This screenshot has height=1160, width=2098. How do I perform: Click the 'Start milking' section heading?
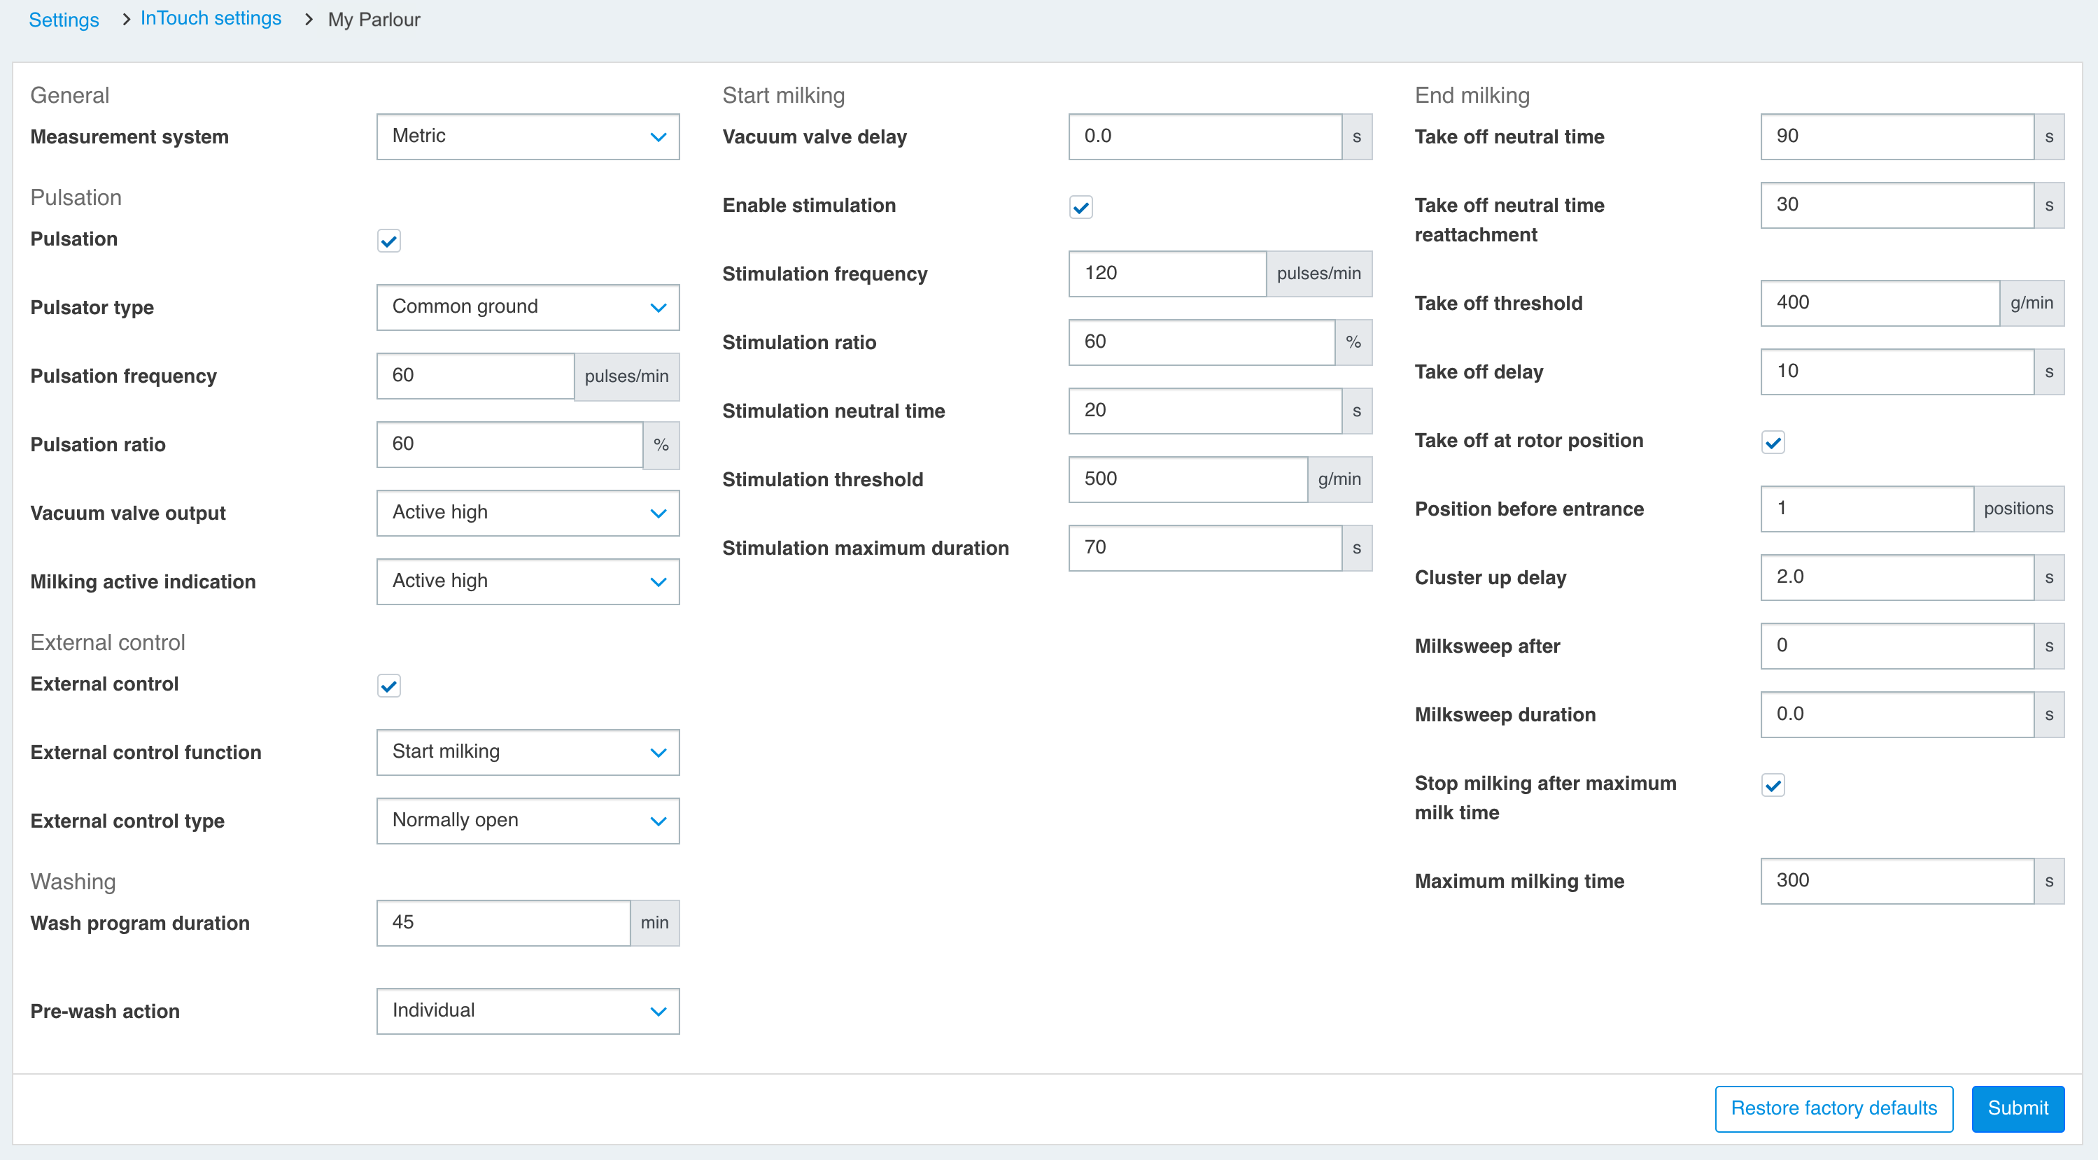[782, 95]
